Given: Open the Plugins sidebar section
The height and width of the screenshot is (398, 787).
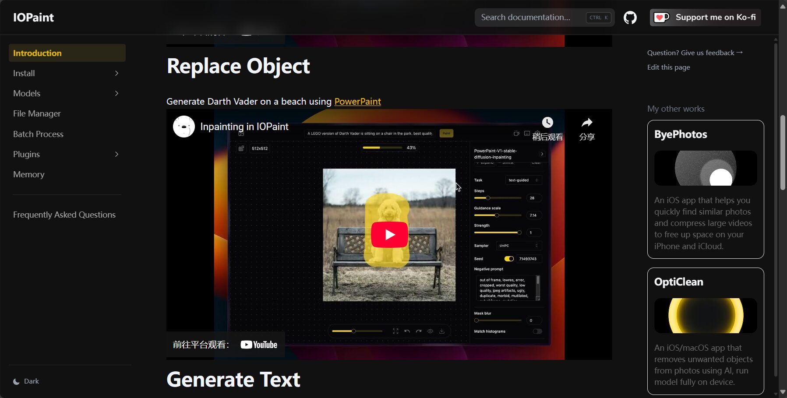Looking at the screenshot, I should click(67, 154).
